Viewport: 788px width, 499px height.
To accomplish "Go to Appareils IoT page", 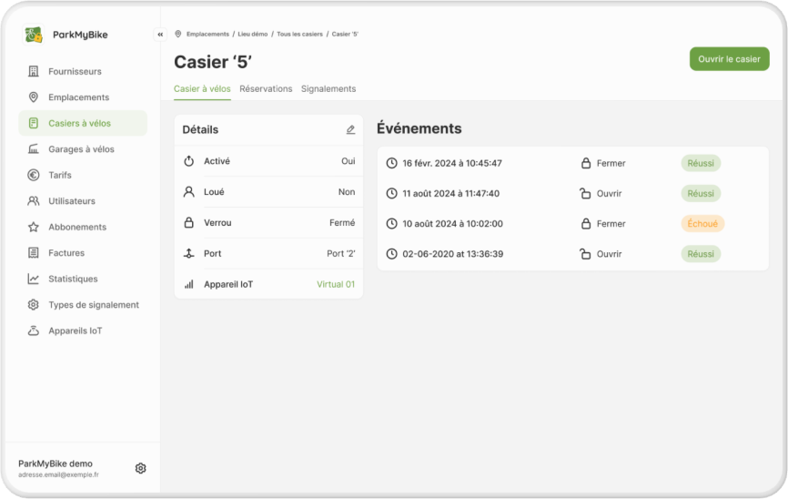I will [x=75, y=331].
